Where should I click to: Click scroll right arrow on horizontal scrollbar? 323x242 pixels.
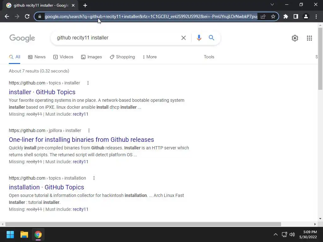[315, 224]
